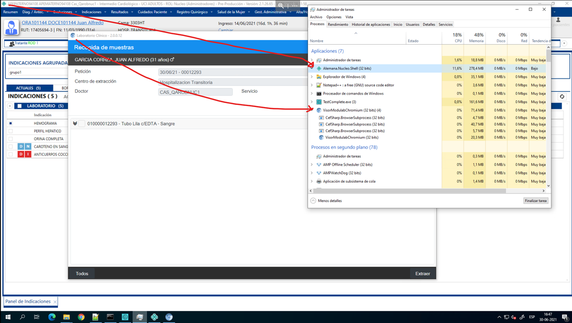Click the TestComplete.exe process icon
This screenshot has height=323, width=572.
pyautogui.click(x=319, y=102)
